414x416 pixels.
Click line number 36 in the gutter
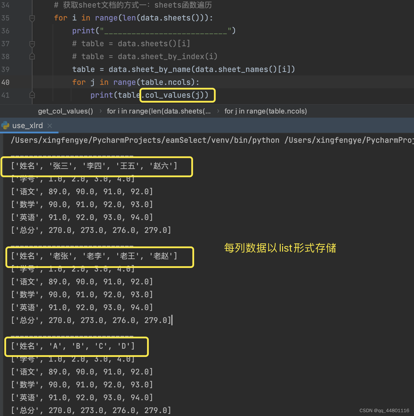6,31
